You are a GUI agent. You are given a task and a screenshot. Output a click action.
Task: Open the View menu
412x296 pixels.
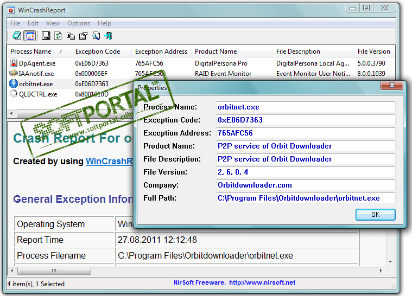pos(53,23)
